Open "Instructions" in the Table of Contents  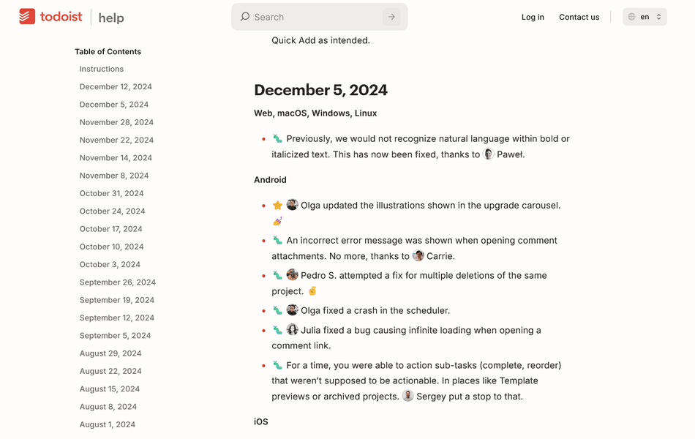tap(100, 69)
